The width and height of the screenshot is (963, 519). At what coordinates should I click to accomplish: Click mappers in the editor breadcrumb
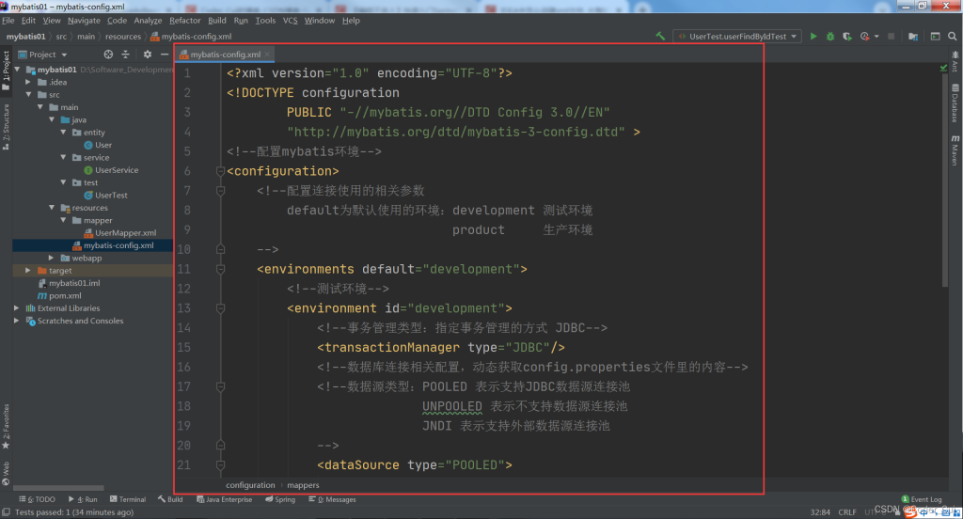[x=303, y=485]
